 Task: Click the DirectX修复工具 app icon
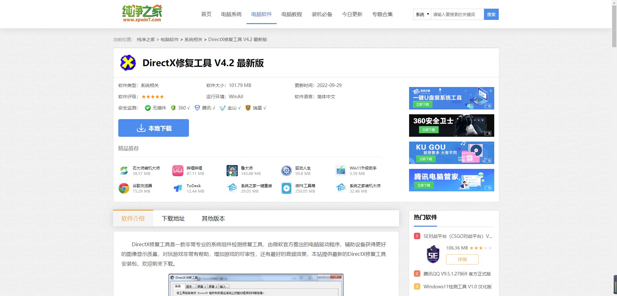tap(128, 63)
